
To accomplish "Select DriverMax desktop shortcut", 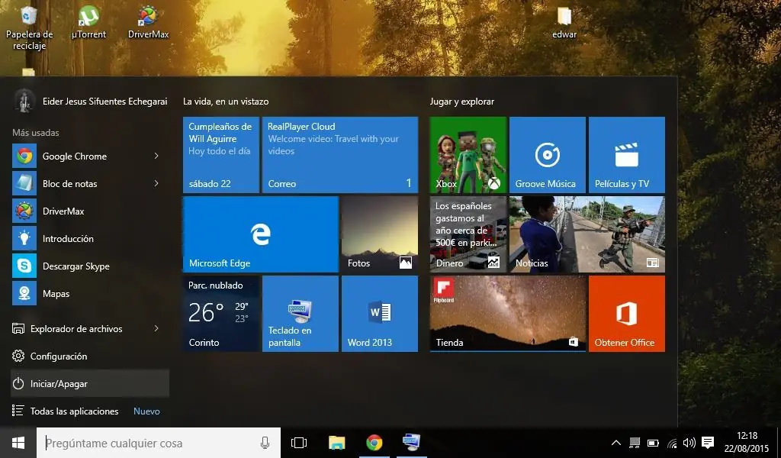I will (x=149, y=22).
